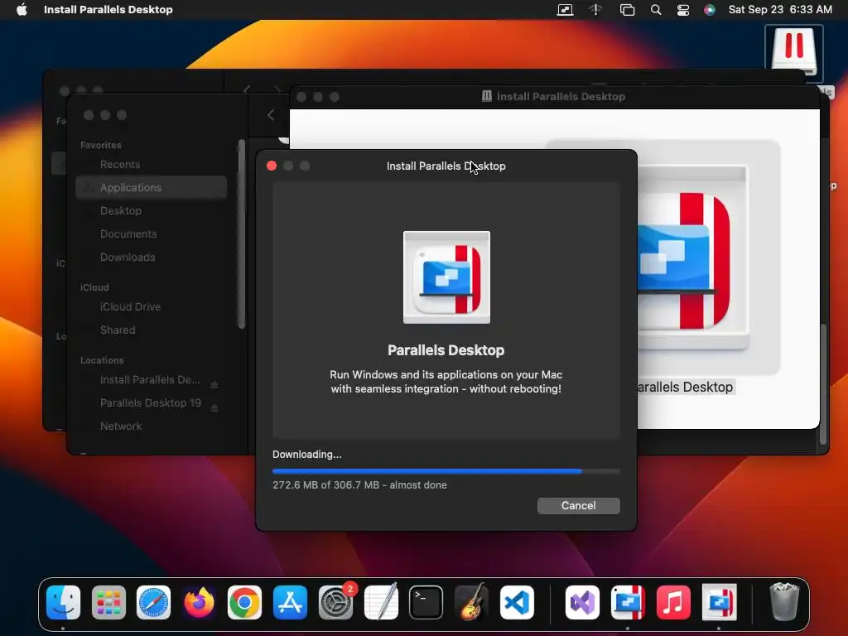Select the 'arallels Desktop' label in the white window
This screenshot has height=636, width=848.
pyautogui.click(x=686, y=388)
